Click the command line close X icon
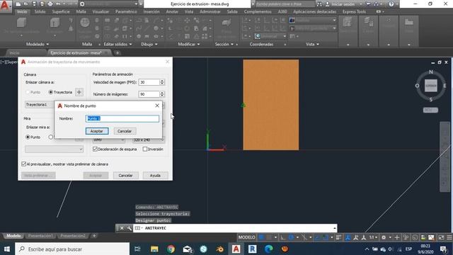This screenshot has width=453, height=255. pos(122,228)
